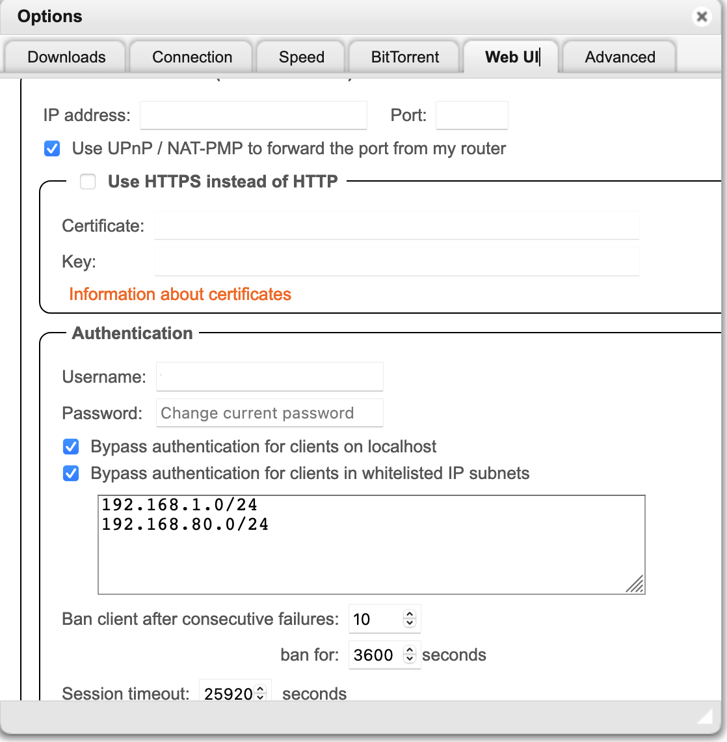Switch to the Advanced tab
This screenshot has height=742, width=727.
[618, 57]
